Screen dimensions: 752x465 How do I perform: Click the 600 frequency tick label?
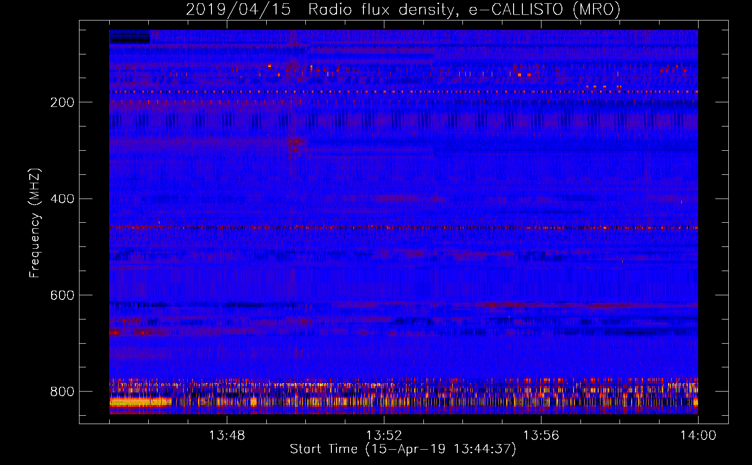(x=62, y=295)
